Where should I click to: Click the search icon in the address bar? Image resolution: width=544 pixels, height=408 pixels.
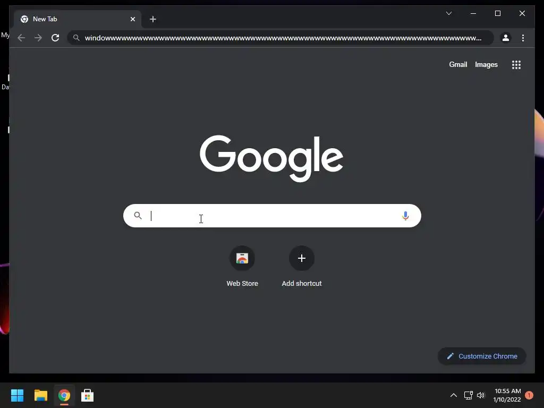click(x=76, y=38)
